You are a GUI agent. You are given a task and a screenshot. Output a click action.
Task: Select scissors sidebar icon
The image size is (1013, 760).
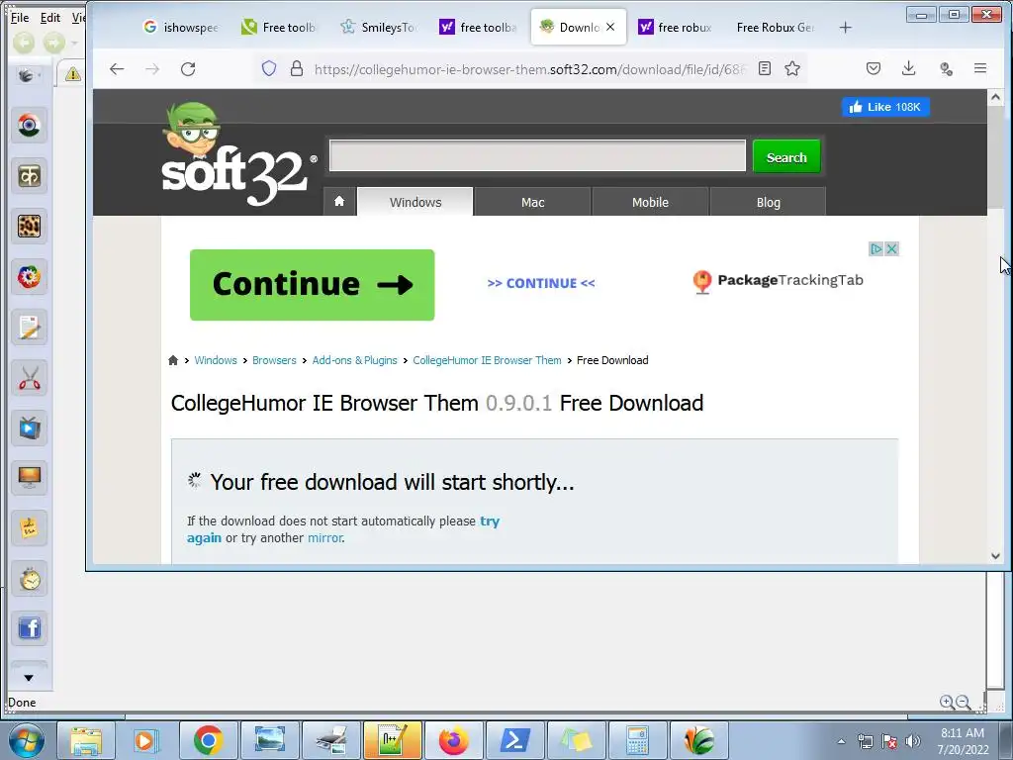click(x=29, y=379)
